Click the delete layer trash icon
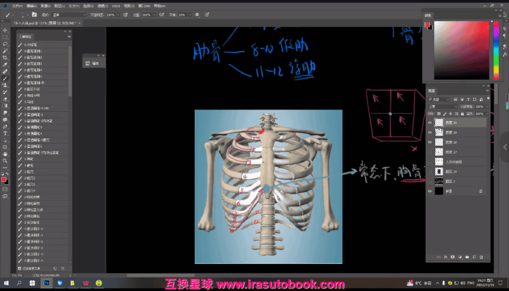This screenshot has height=291, width=509. point(482,257)
